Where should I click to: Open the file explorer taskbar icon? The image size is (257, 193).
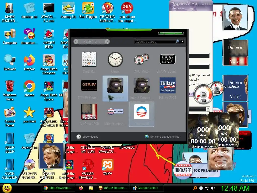(x=91, y=188)
